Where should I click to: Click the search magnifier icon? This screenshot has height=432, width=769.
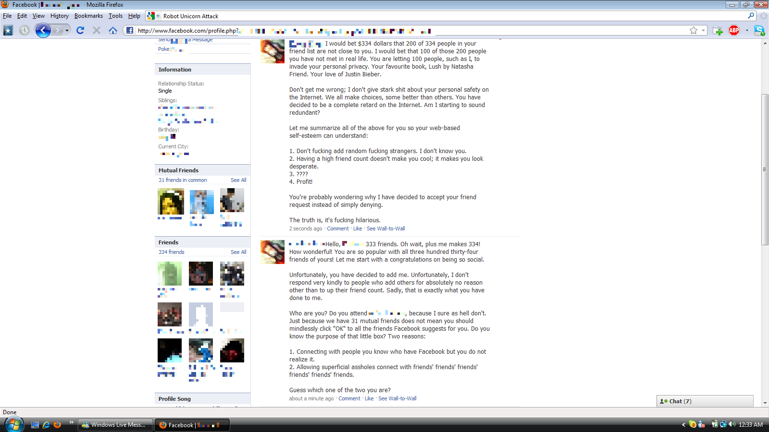[x=751, y=16]
